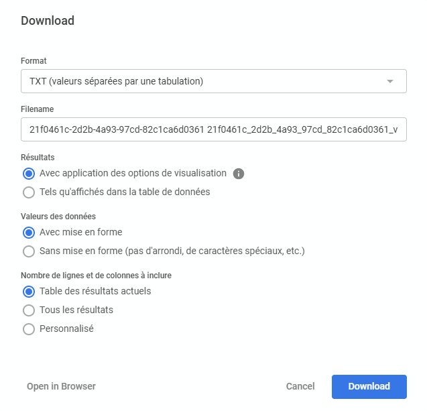Click the 'Open in Browser' button
The height and width of the screenshot is (411, 427).
pyautogui.click(x=61, y=386)
